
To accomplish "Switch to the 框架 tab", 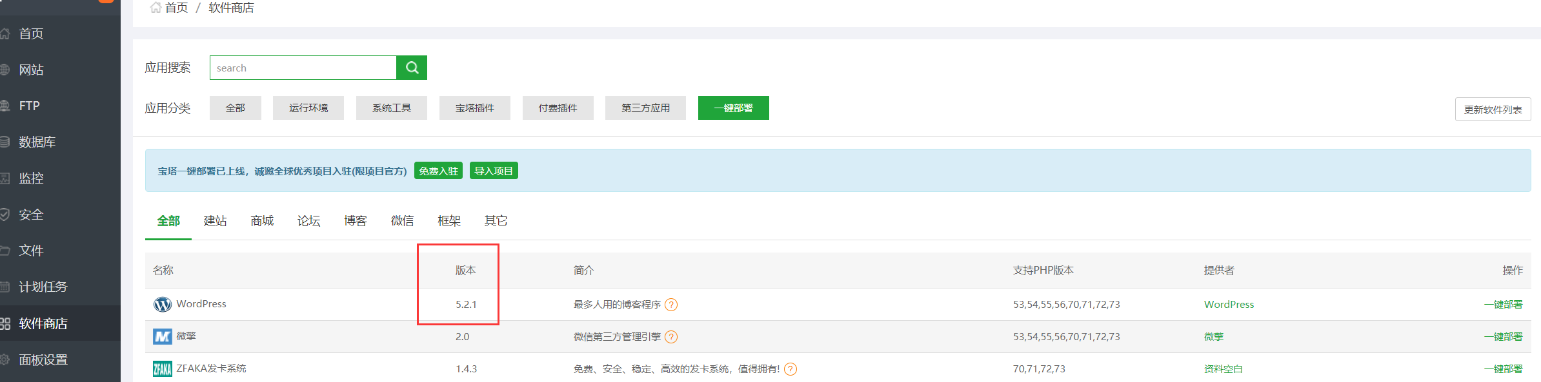I will [449, 221].
